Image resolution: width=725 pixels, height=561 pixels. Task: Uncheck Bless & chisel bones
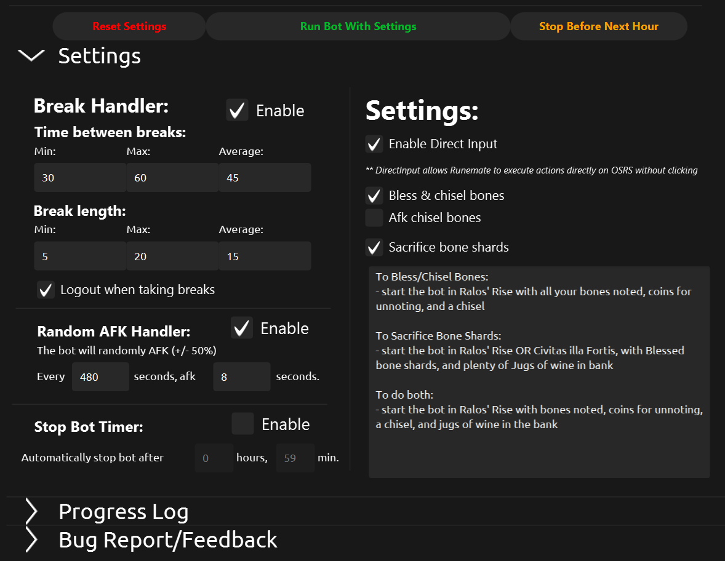click(374, 196)
